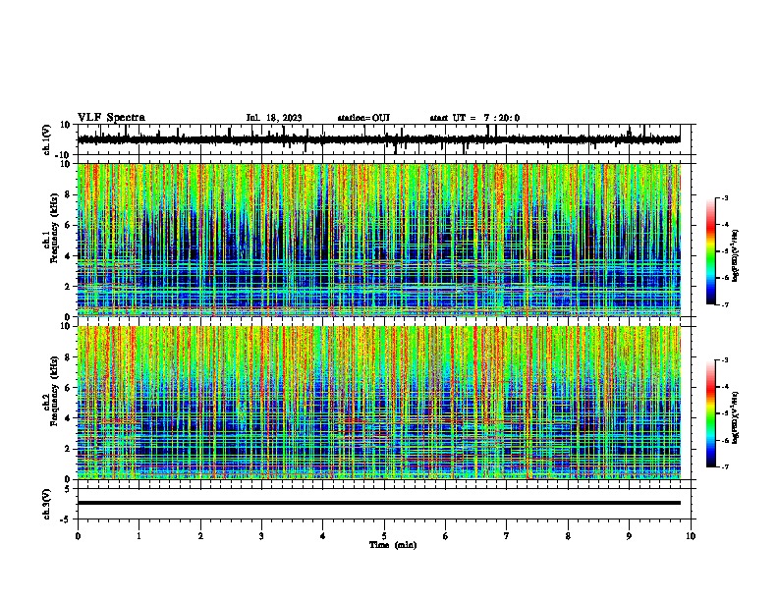778x601 pixels.
Task: Click time axis tick label 10
Action: click(x=691, y=536)
